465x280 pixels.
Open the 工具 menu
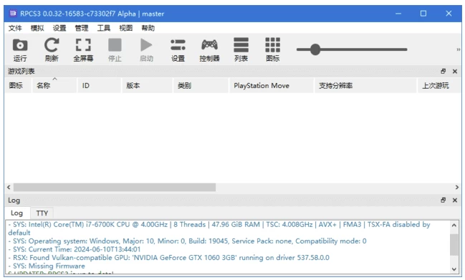click(103, 28)
